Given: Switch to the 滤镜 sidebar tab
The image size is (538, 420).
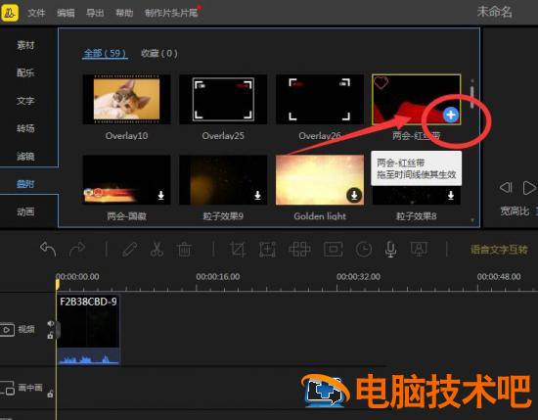Looking at the screenshot, I should pyautogui.click(x=25, y=157).
